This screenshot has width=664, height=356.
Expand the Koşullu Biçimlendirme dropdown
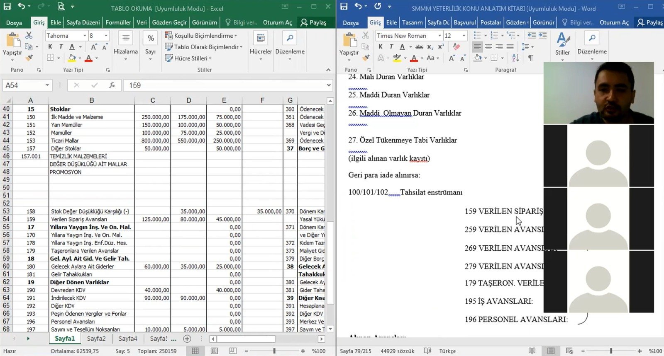(x=201, y=36)
